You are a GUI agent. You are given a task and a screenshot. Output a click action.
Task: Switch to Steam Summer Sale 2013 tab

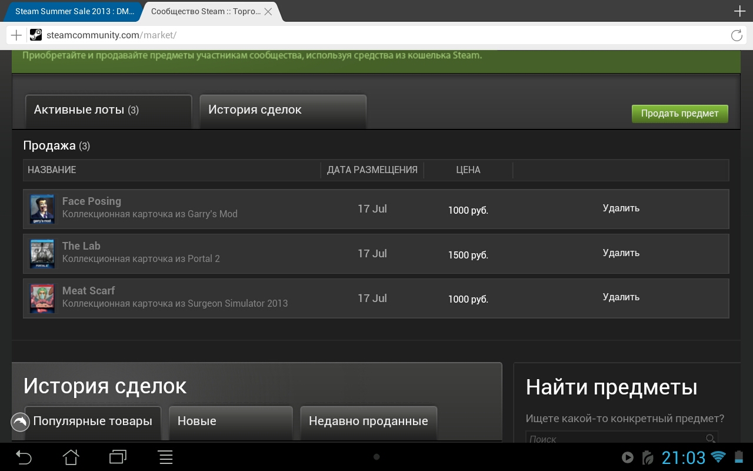(71, 12)
